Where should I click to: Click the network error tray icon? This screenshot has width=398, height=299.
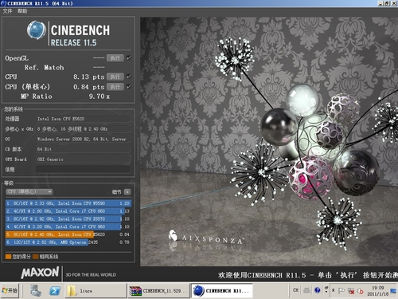(351, 291)
